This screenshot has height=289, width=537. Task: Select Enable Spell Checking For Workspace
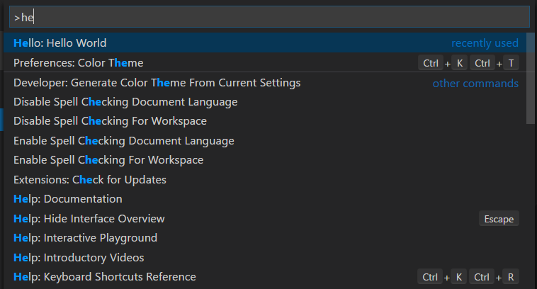108,160
